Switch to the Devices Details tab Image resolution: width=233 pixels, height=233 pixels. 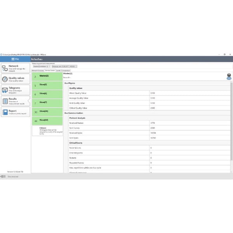(50, 70)
